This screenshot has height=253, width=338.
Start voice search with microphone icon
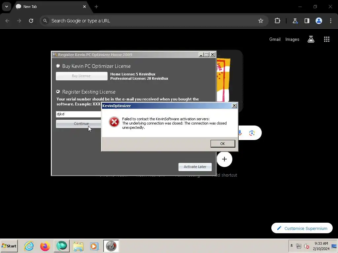(240, 133)
